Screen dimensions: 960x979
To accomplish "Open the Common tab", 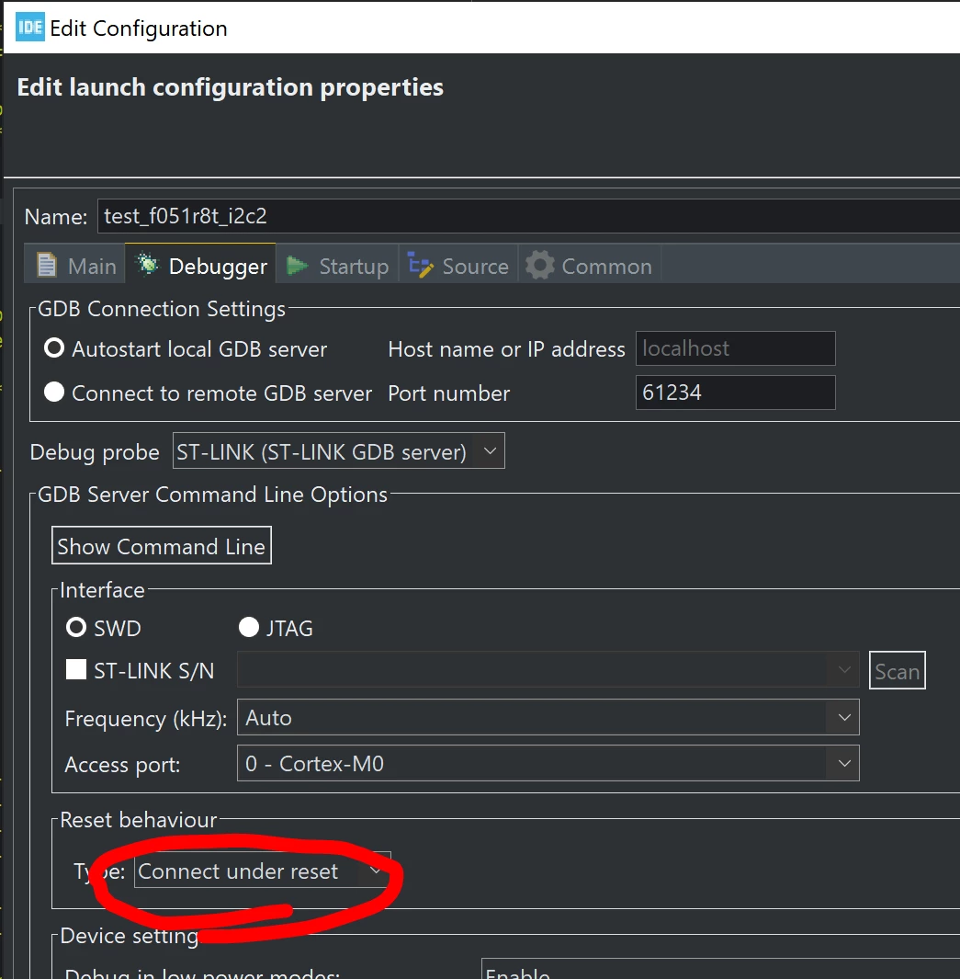I will (589, 266).
